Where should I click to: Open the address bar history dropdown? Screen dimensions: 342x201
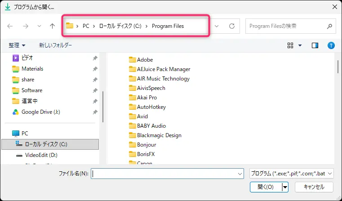[x=216, y=26]
